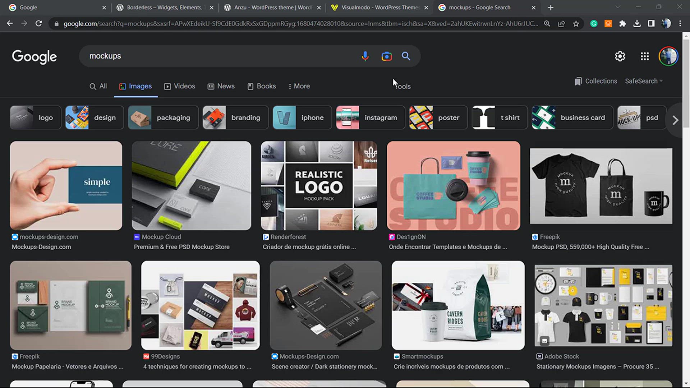Filter images by packaging chip
The width and height of the screenshot is (690, 388).
pyautogui.click(x=163, y=117)
